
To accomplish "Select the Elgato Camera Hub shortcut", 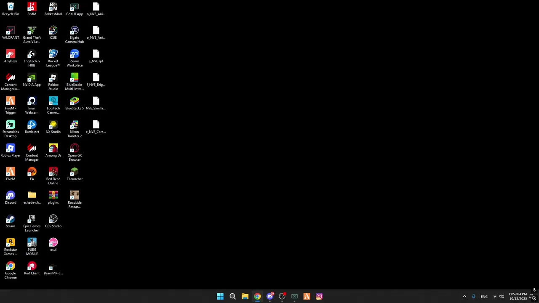I will [75, 35].
